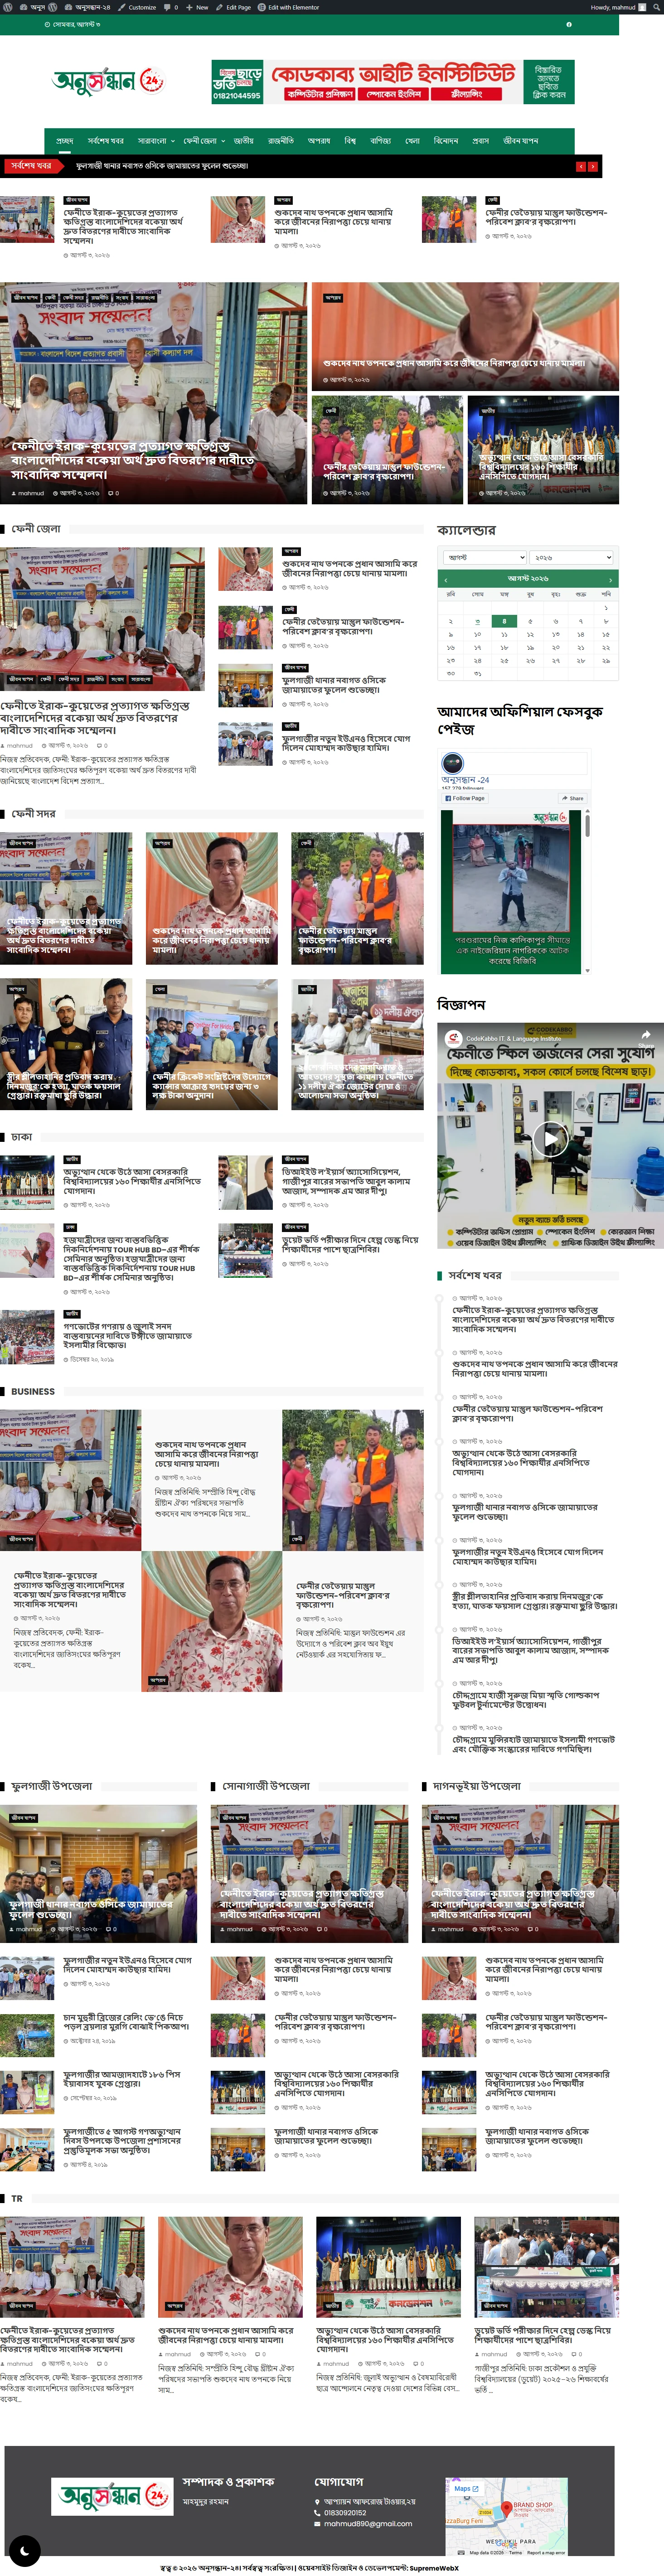Image resolution: width=664 pixels, height=2576 pixels.
Task: Click the phone number 01830920152 in footer
Action: pos(345,2512)
